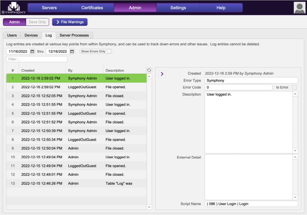Go to the Settings menu
Image resolution: width=307 pixels, height=215 pixels.
[178, 7]
